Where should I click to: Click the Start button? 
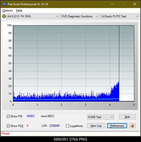(127, 117)
